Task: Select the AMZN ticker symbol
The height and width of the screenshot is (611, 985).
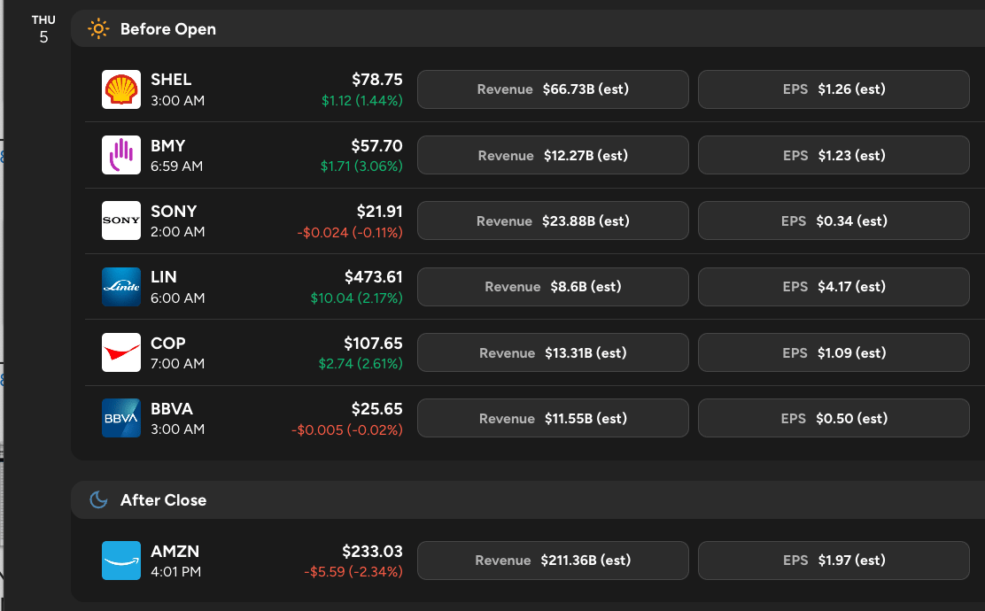Action: (175, 552)
